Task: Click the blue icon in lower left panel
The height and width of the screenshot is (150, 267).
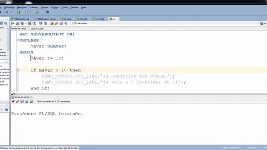Action: pyautogui.click(x=6, y=110)
